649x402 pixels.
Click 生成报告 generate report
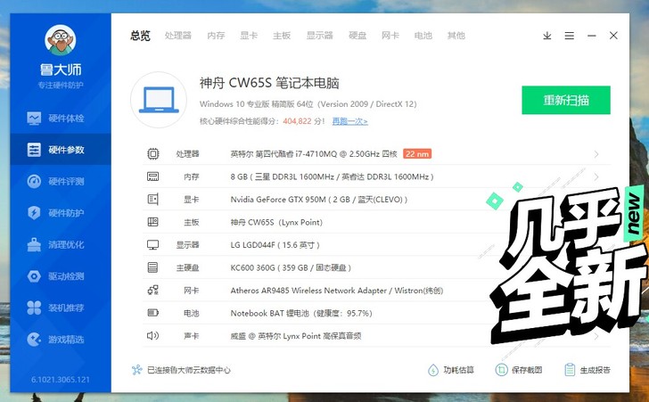tap(587, 370)
